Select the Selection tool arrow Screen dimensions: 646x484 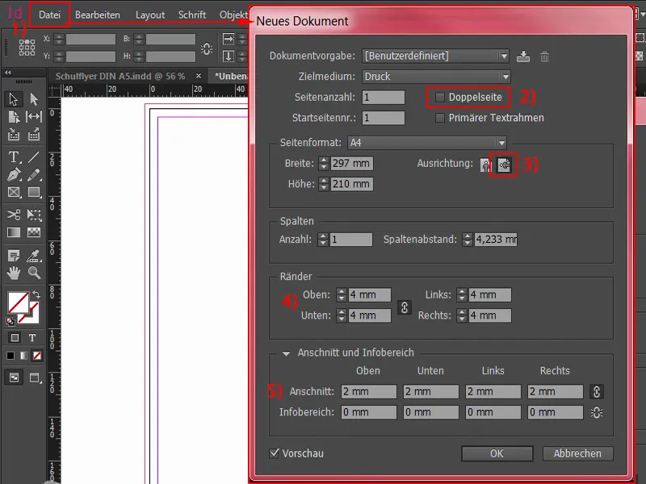click(x=14, y=99)
